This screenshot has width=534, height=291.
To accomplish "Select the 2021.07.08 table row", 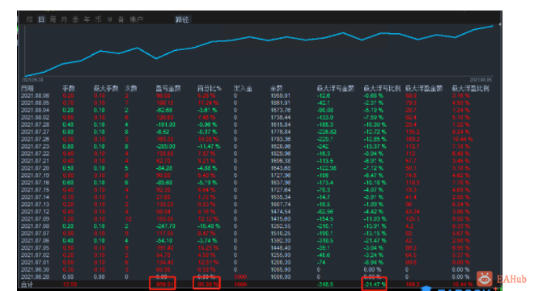I will coord(259,226).
